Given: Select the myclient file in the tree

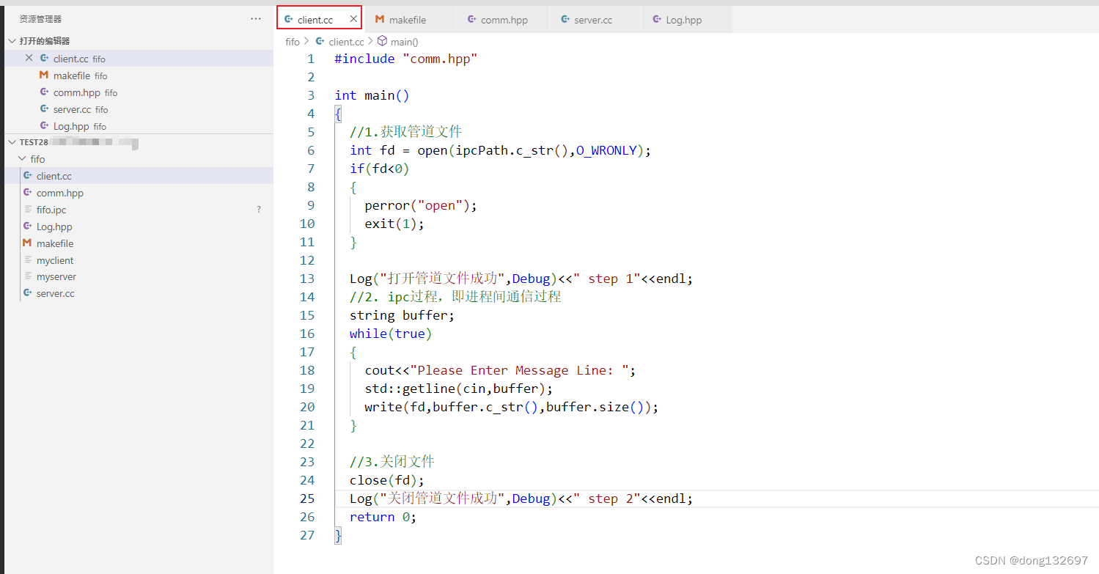Looking at the screenshot, I should pyautogui.click(x=139, y=260).
